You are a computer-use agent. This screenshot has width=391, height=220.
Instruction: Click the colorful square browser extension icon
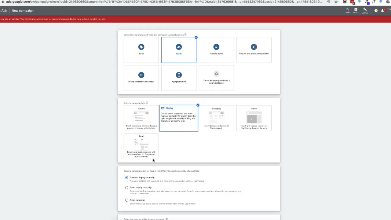(345, 2)
